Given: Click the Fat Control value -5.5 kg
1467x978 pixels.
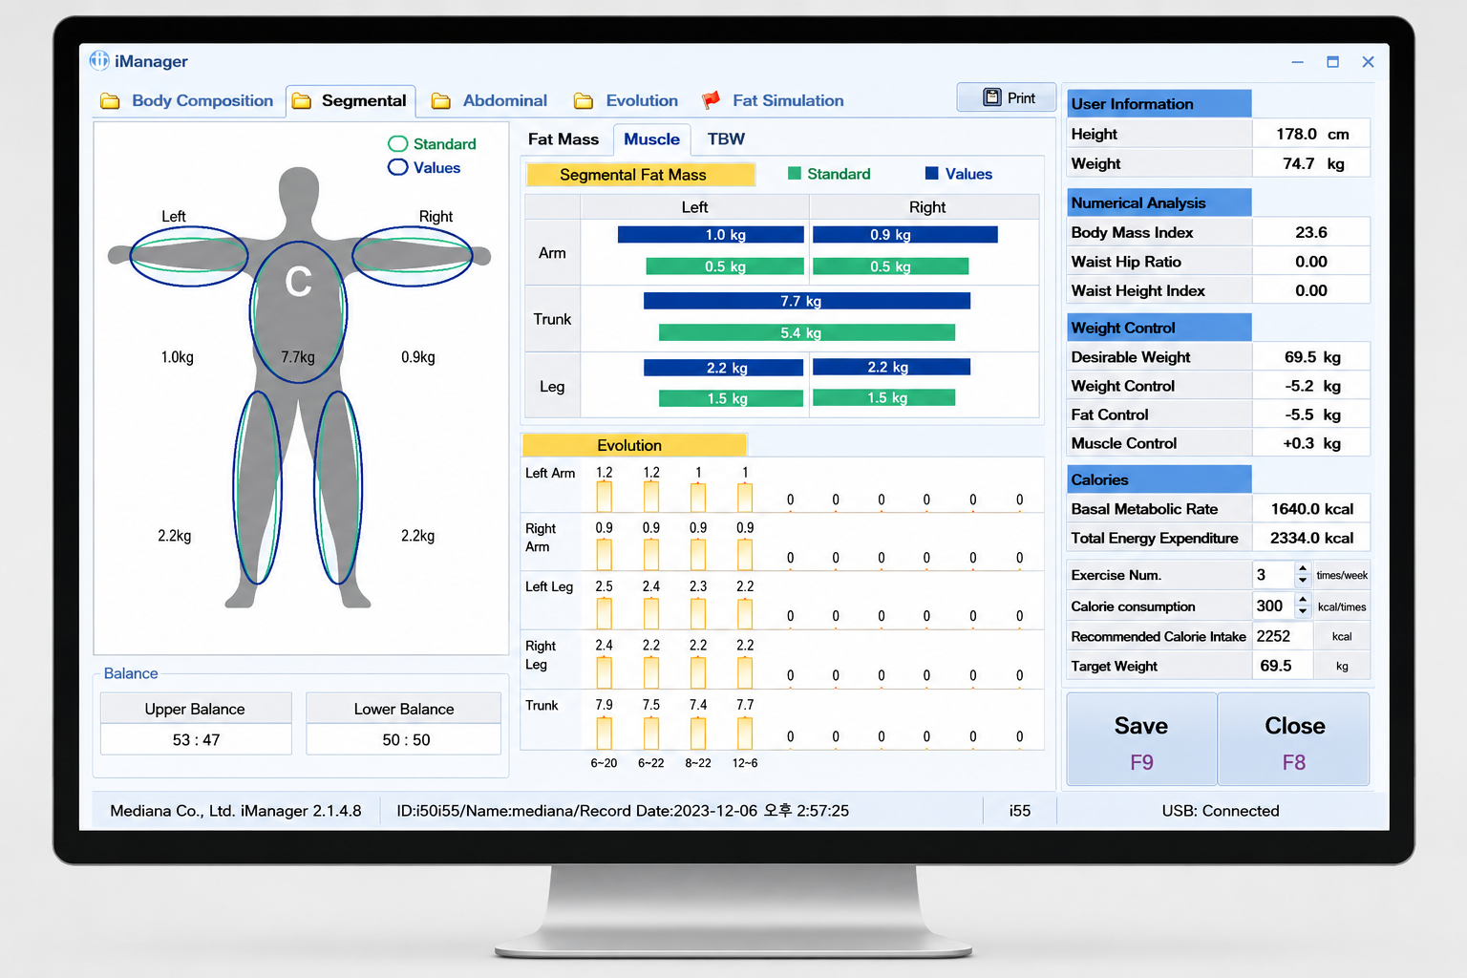Looking at the screenshot, I should pyautogui.click(x=1311, y=415).
